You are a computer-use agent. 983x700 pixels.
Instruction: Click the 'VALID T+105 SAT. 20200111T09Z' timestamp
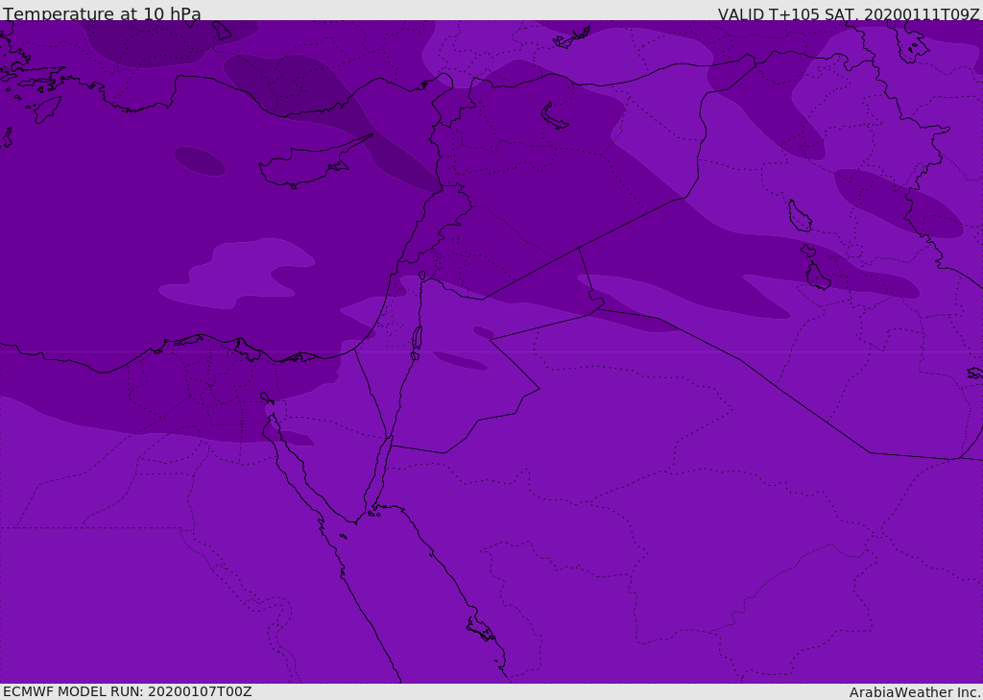[x=849, y=13]
